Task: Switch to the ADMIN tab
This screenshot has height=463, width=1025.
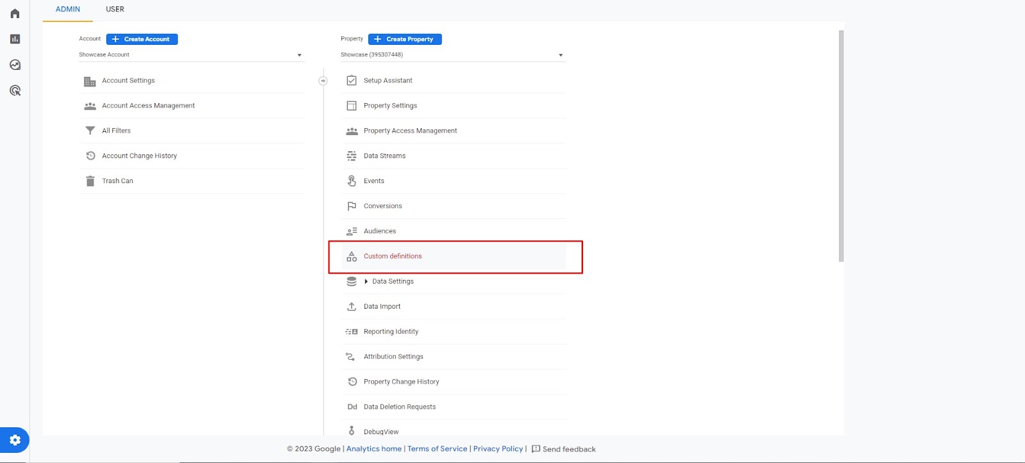Action: coord(68,10)
